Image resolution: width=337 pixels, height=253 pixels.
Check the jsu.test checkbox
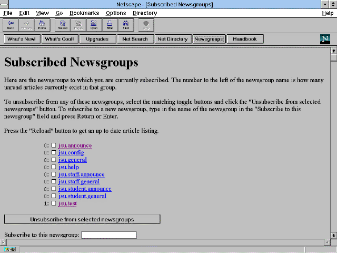[x=54, y=203]
